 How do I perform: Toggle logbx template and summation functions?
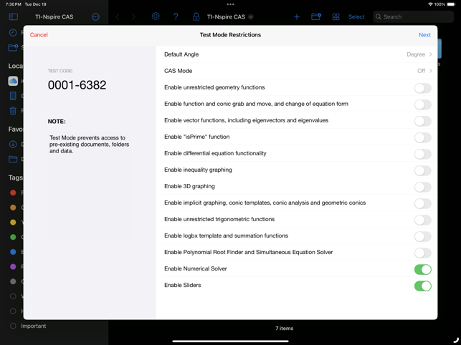(423, 236)
